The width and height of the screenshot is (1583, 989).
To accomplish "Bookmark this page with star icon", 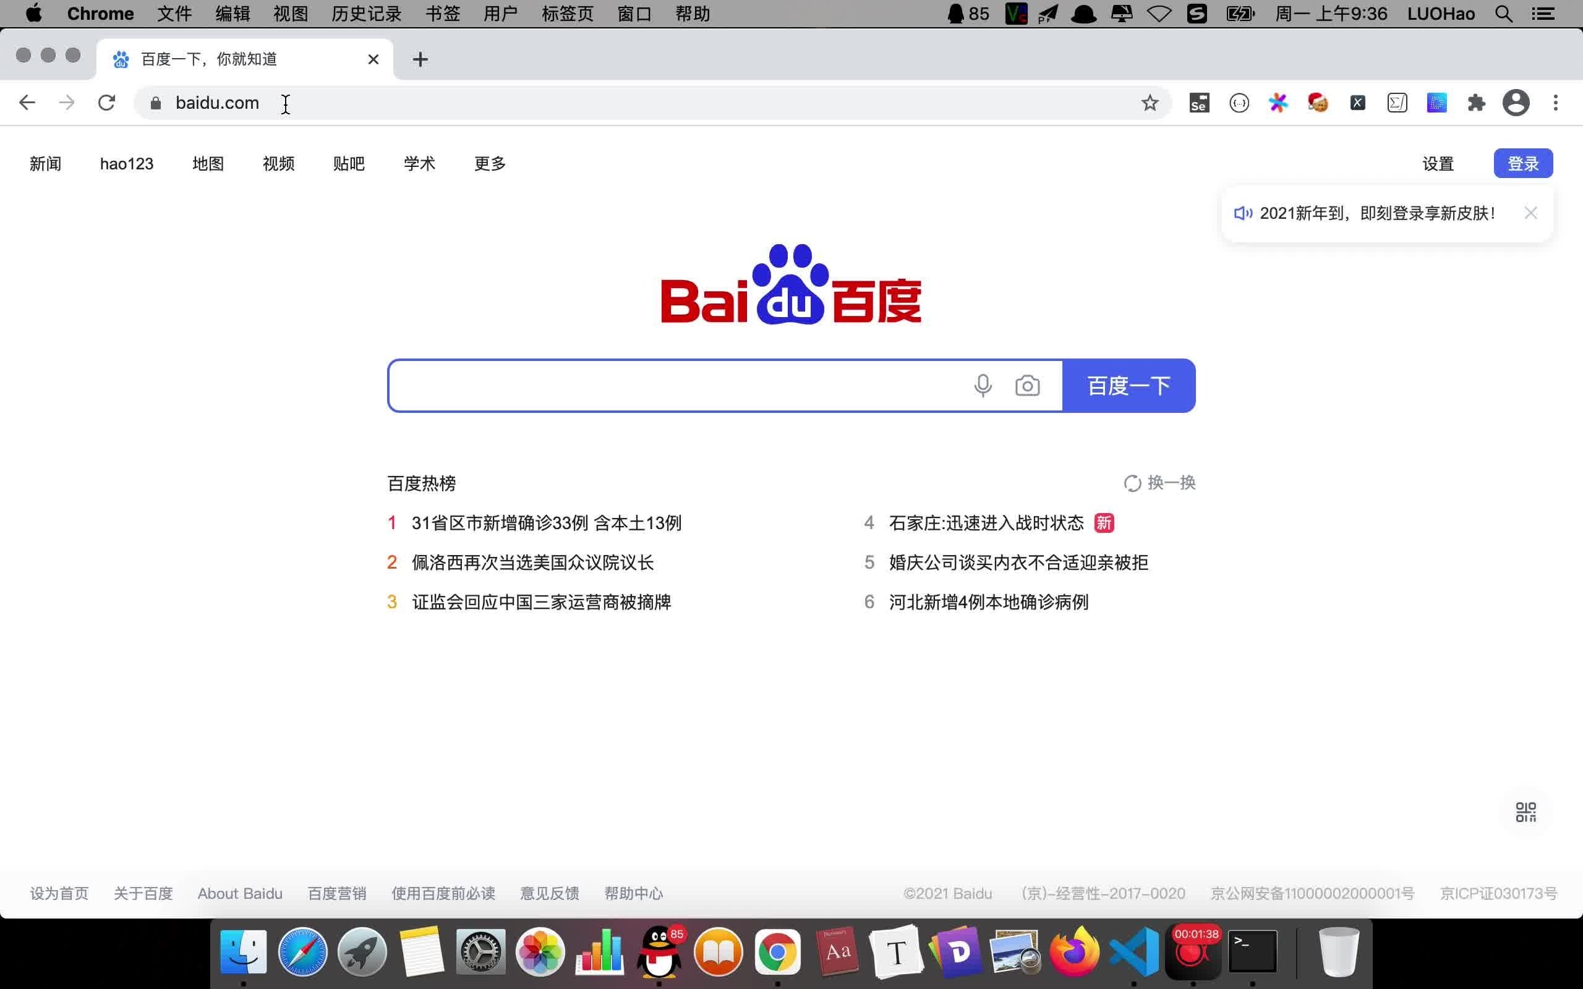I will [x=1150, y=103].
